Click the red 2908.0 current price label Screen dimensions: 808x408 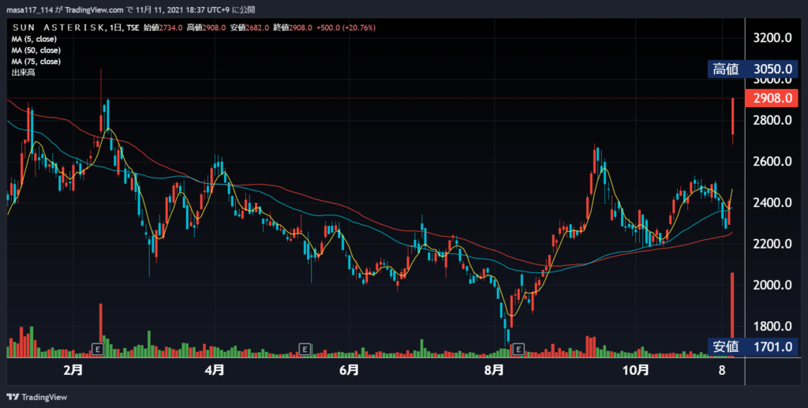pyautogui.click(x=772, y=98)
